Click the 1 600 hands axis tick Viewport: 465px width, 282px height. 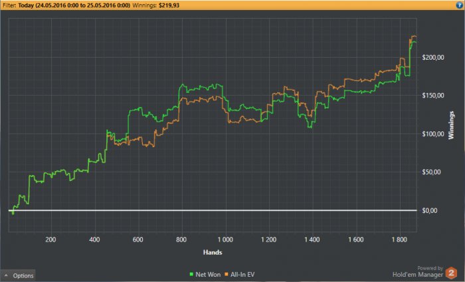pos(356,240)
